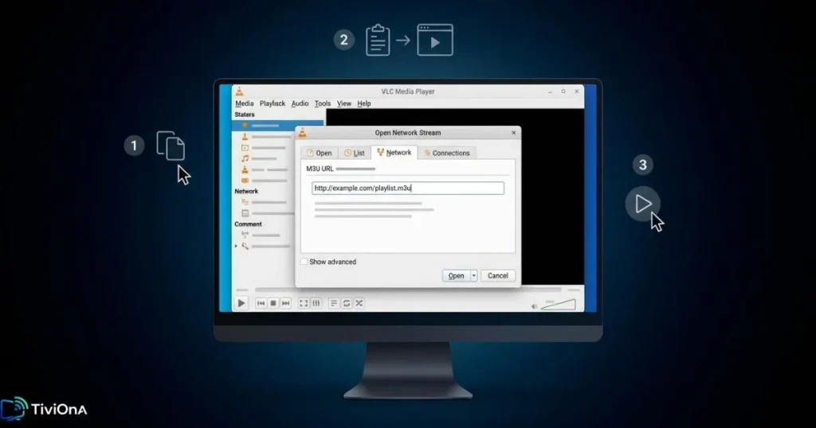Toggle the loop/repeat icon
Viewport: 816px width, 428px height.
tap(347, 303)
